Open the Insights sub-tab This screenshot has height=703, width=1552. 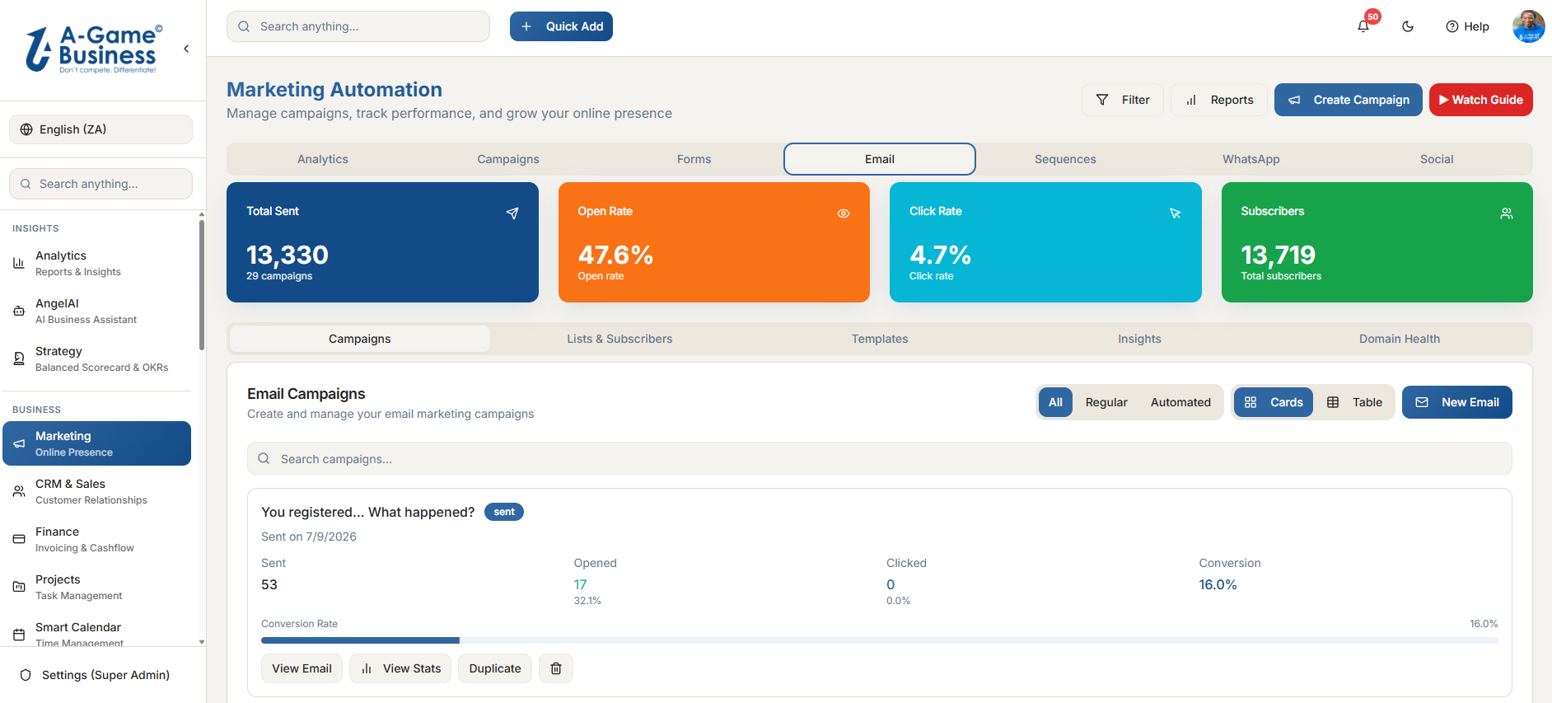point(1139,339)
